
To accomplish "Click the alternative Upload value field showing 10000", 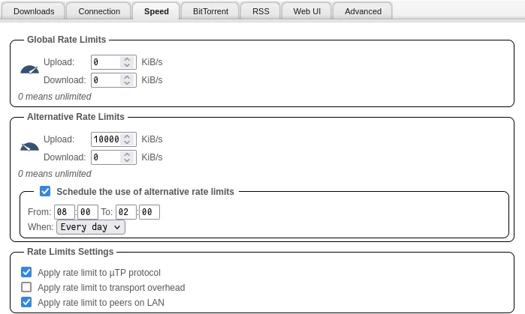I will click(106, 139).
